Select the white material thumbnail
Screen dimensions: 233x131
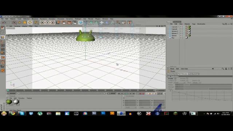pos(16,102)
